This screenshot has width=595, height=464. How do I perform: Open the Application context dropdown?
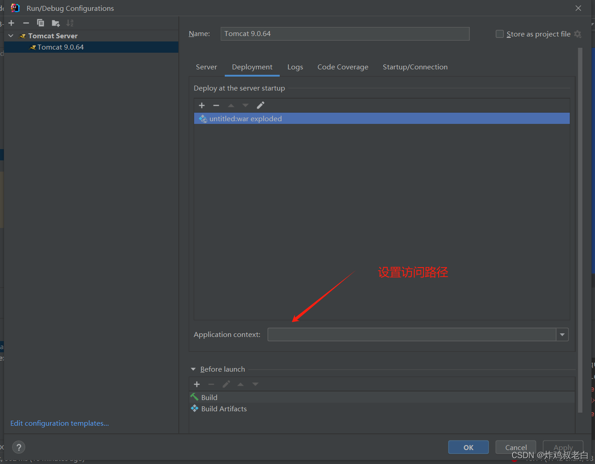coord(562,335)
